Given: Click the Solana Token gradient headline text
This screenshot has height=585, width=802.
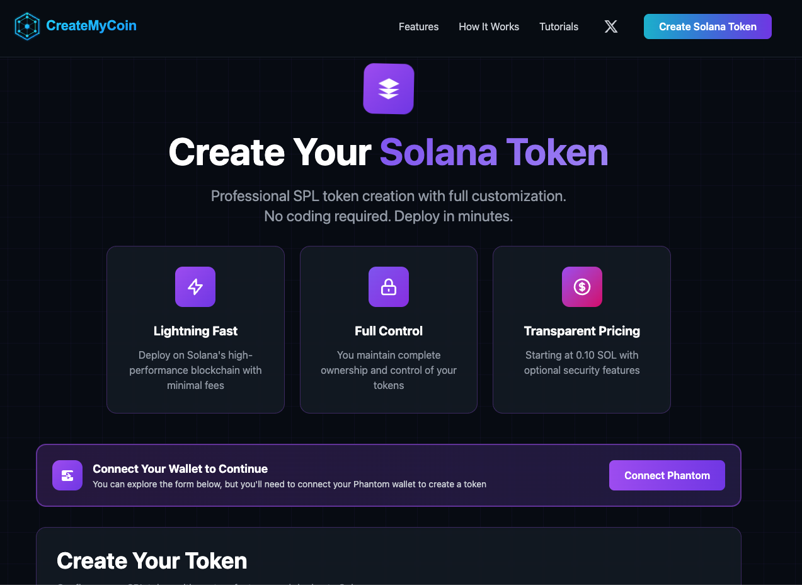Looking at the screenshot, I should (493, 152).
